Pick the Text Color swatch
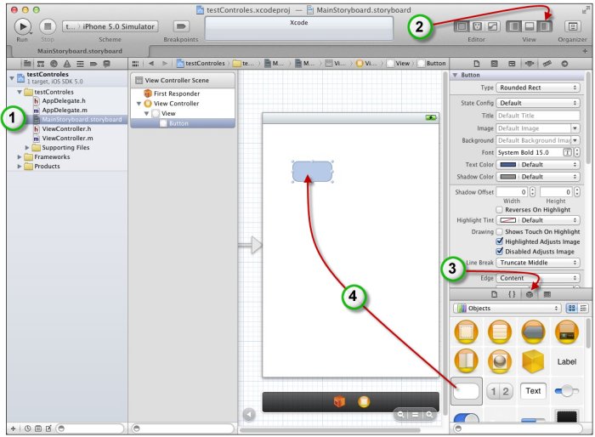The image size is (595, 437). 508,164
